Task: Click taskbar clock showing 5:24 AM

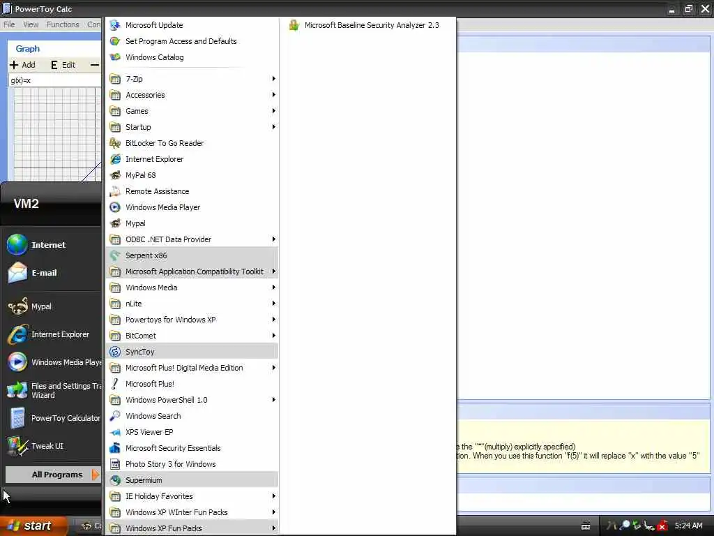Action: click(688, 526)
